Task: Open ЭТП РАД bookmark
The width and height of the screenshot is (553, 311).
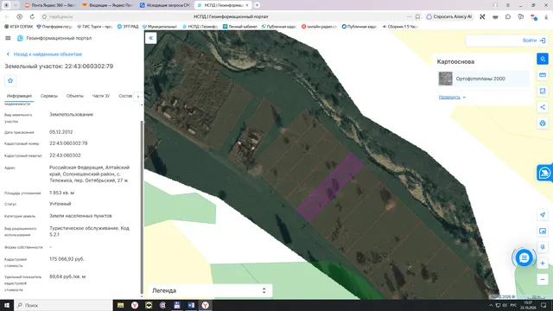Action: pyautogui.click(x=128, y=27)
